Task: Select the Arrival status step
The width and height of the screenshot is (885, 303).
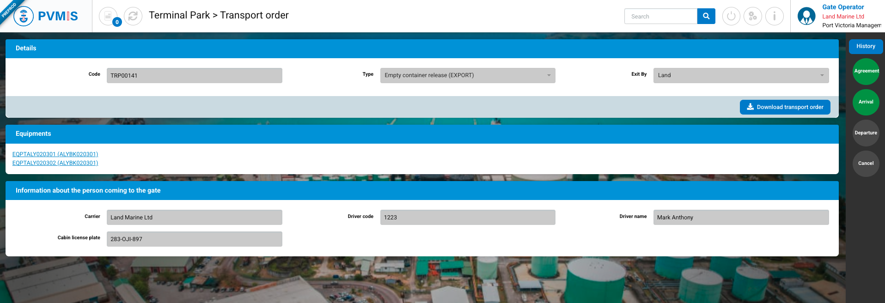Action: [866, 102]
